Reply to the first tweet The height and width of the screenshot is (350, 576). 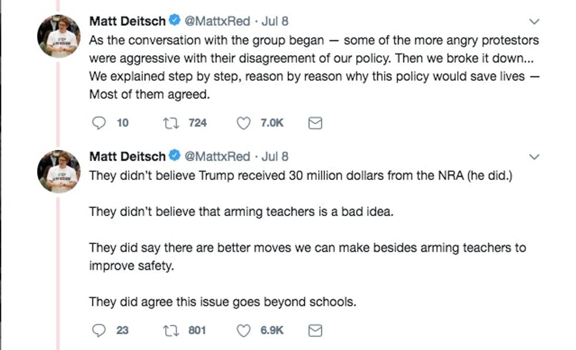(99, 123)
